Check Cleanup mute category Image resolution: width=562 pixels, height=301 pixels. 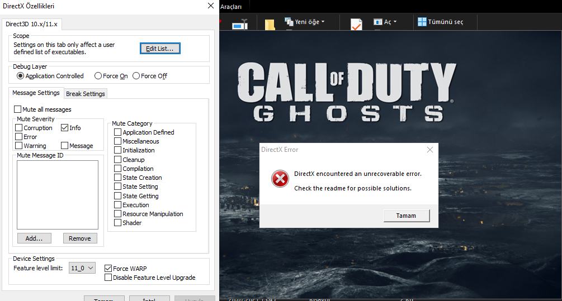[x=117, y=159]
